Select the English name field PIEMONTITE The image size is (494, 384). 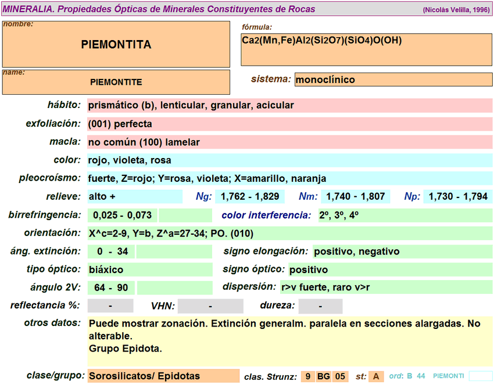pos(116,82)
